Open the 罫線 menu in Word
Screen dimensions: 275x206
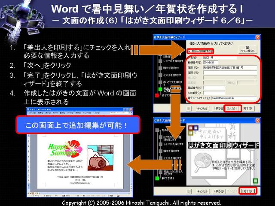tap(78, 113)
